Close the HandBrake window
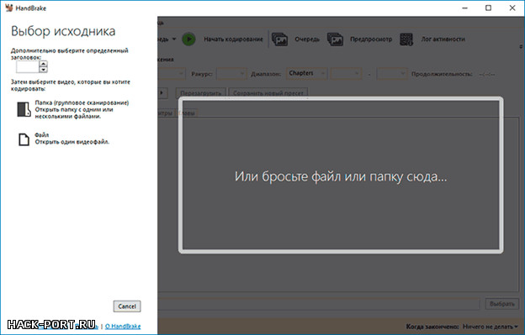 click(512, 8)
